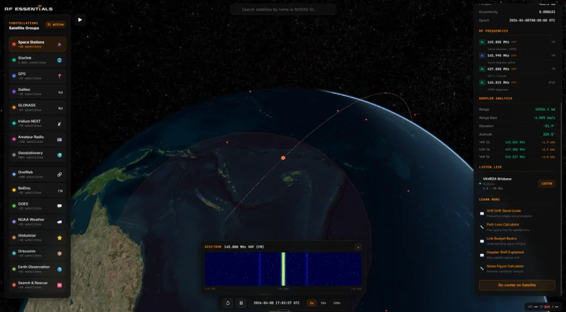This screenshot has width=566, height=312.
Task: Toggle the BeiDou constellation group
Action: pos(38,190)
